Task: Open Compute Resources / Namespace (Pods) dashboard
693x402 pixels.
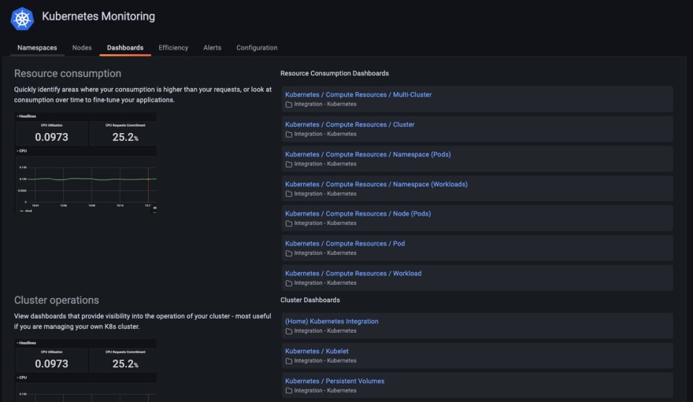Action: [368, 154]
